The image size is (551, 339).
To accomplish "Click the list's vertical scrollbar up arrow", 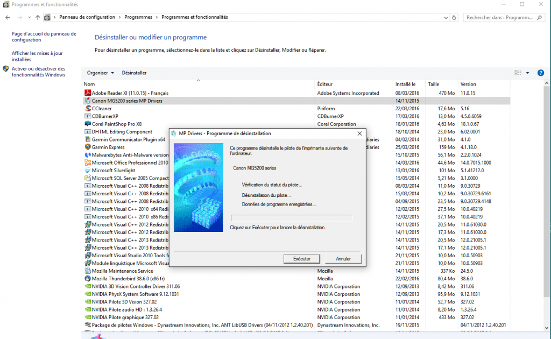I will pyautogui.click(x=547, y=83).
